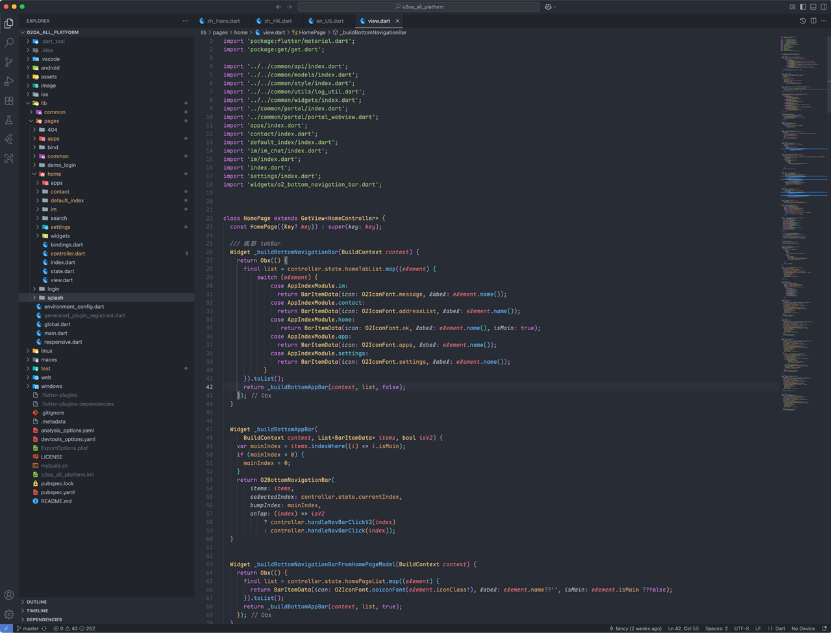
Task: Open the Extensions view
Action: coord(9,101)
